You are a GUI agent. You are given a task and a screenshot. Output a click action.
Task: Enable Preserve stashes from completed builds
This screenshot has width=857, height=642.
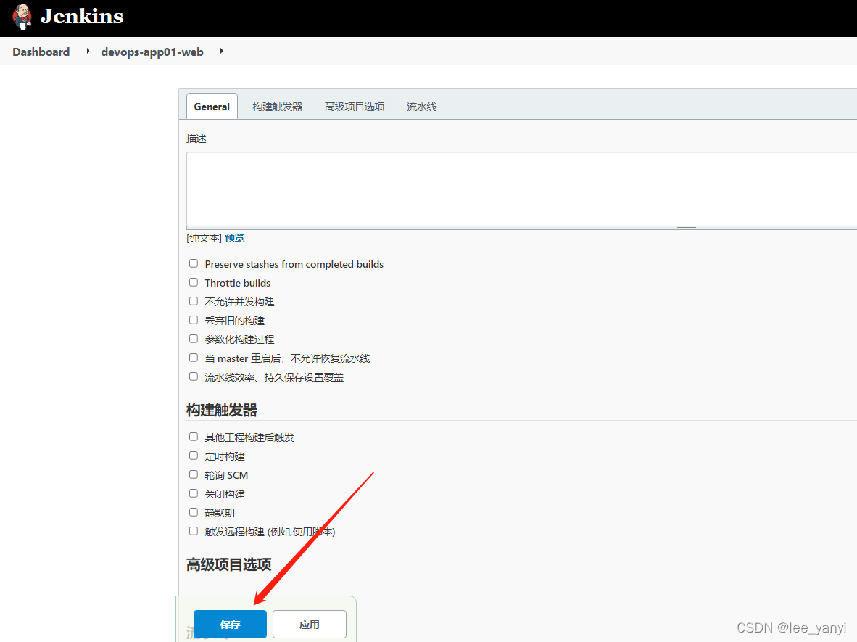(194, 263)
